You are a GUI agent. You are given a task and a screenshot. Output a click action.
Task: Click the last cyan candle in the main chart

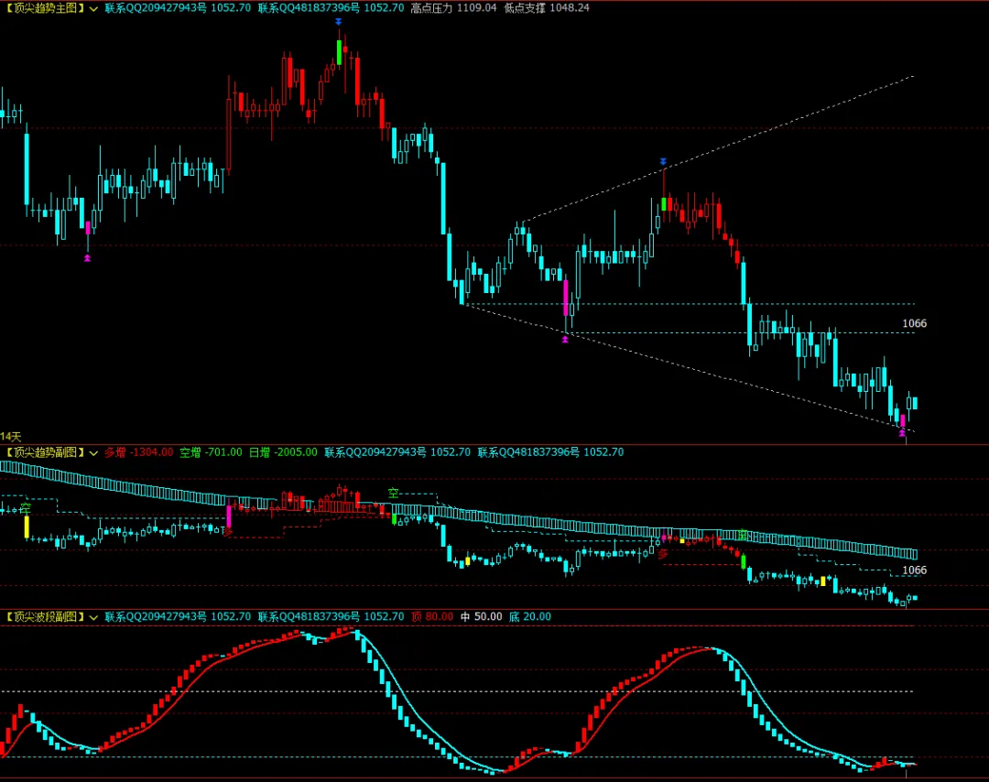(x=915, y=403)
